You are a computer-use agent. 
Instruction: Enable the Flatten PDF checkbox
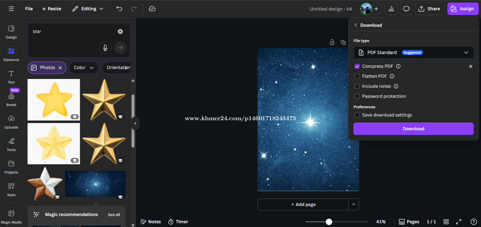pyautogui.click(x=357, y=76)
